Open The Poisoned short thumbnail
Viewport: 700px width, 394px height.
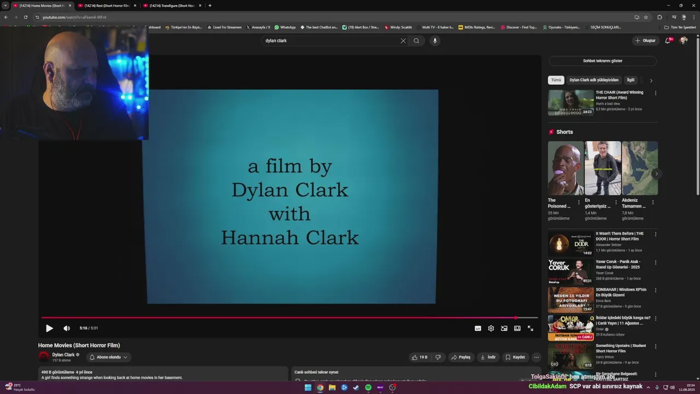[566, 168]
